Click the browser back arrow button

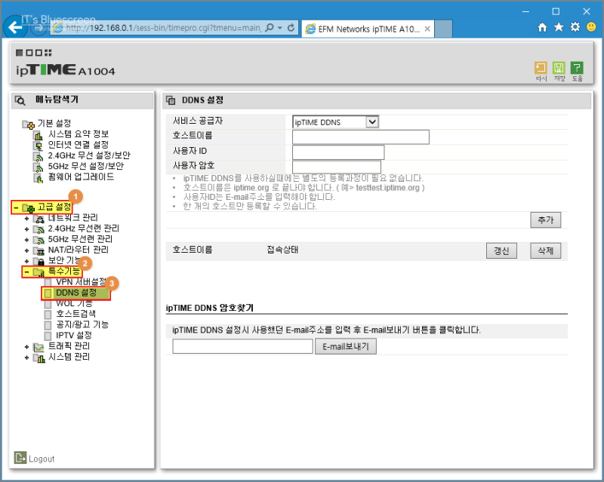pos(14,27)
